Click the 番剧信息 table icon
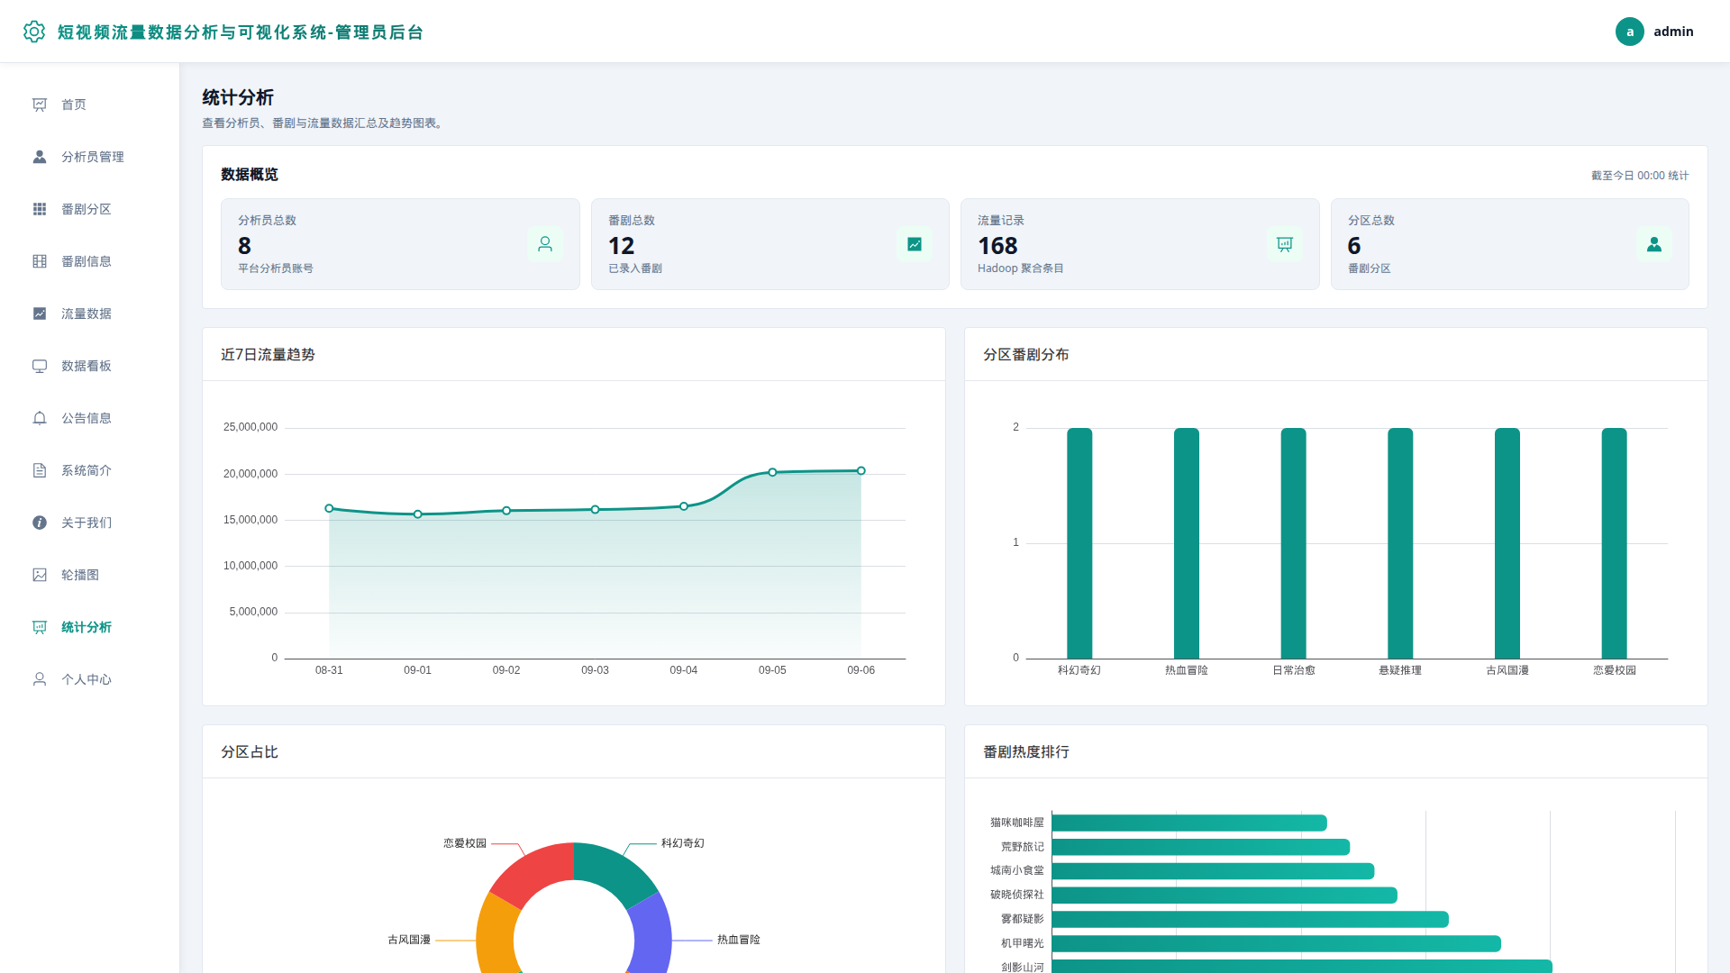The image size is (1730, 973). point(40,261)
